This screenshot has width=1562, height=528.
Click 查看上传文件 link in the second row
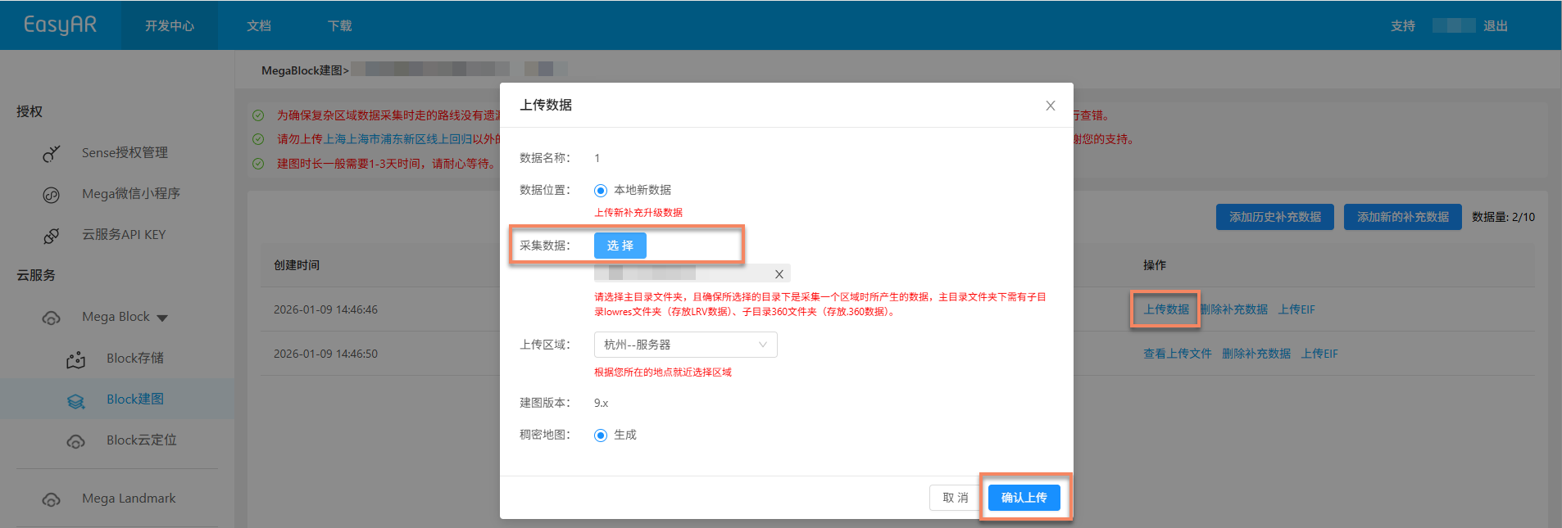[x=1178, y=354]
